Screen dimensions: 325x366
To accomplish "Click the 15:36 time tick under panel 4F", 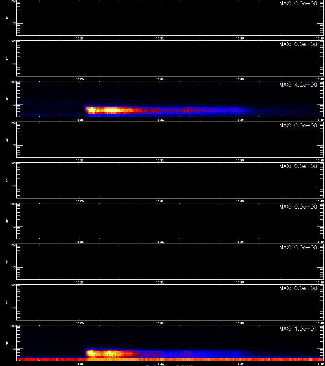I will click(x=240, y=160).
